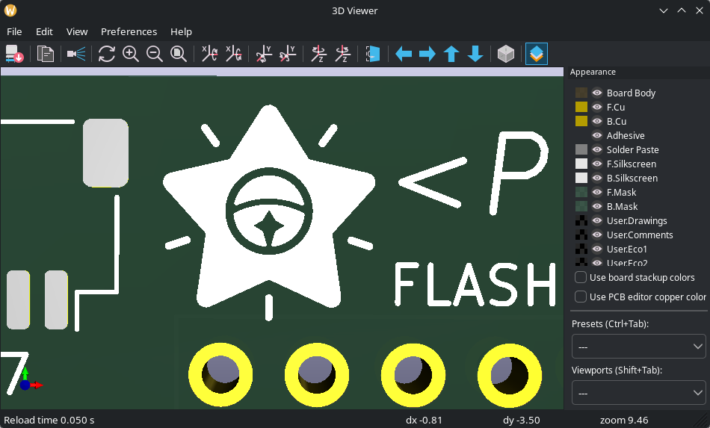
Task: Zoom out with the magnifier minus icon
Action: click(x=155, y=54)
